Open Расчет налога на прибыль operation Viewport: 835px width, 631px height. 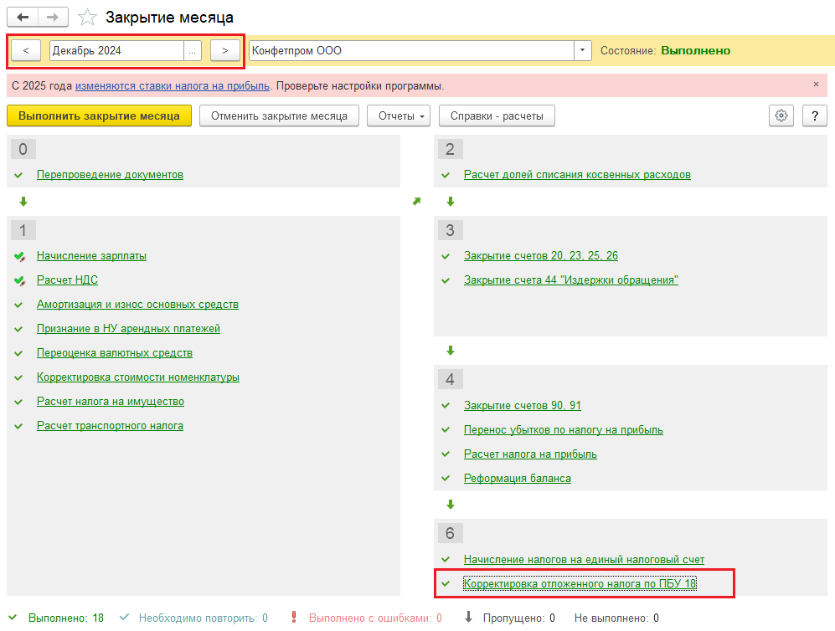(x=530, y=454)
